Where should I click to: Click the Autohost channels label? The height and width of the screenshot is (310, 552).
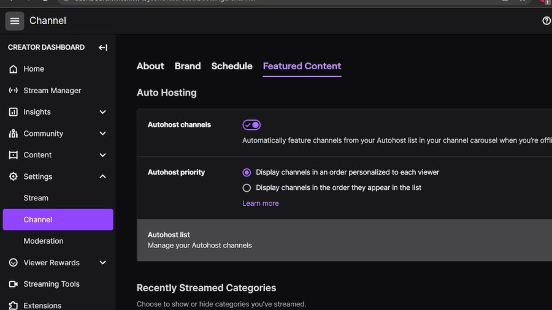click(x=179, y=125)
